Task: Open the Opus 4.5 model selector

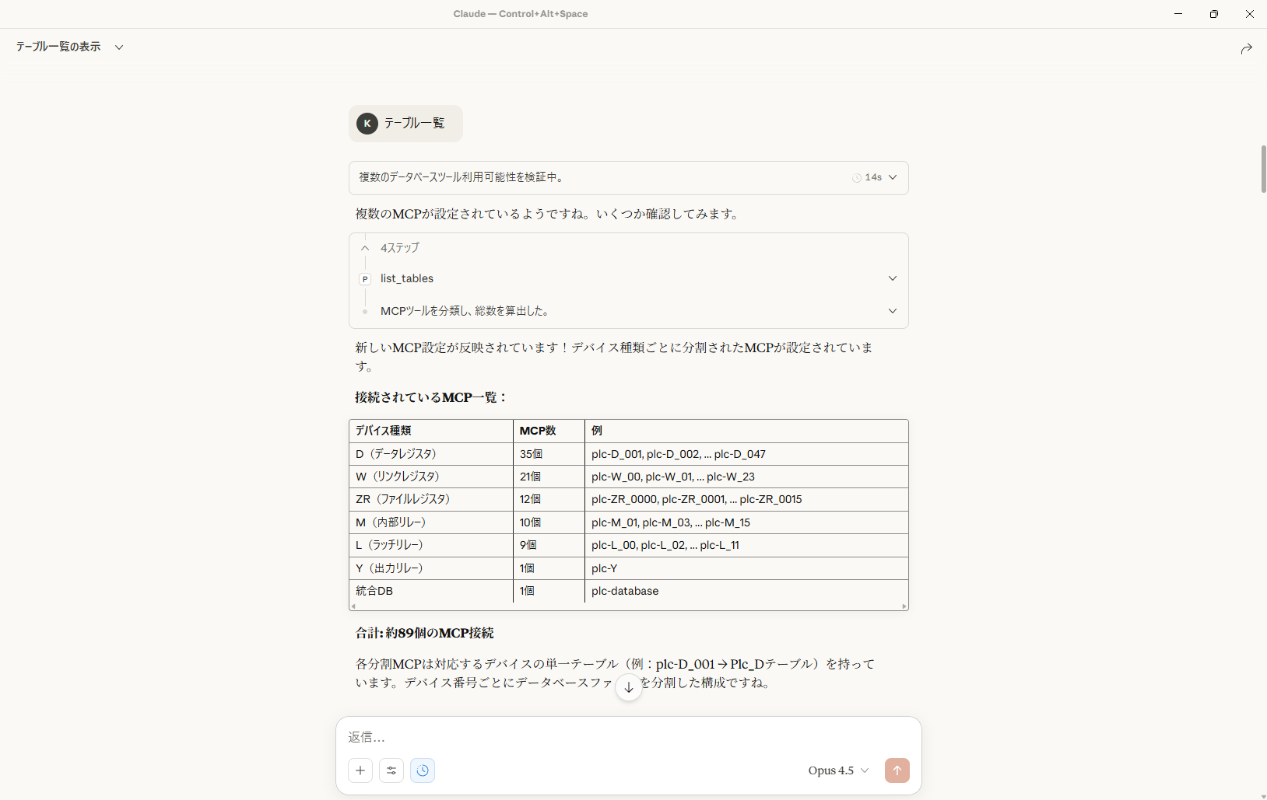Action: point(837,770)
